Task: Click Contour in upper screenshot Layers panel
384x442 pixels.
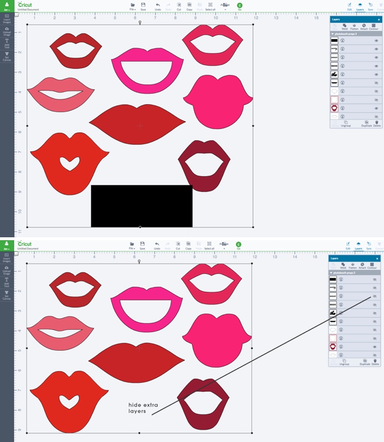Action: (x=374, y=27)
